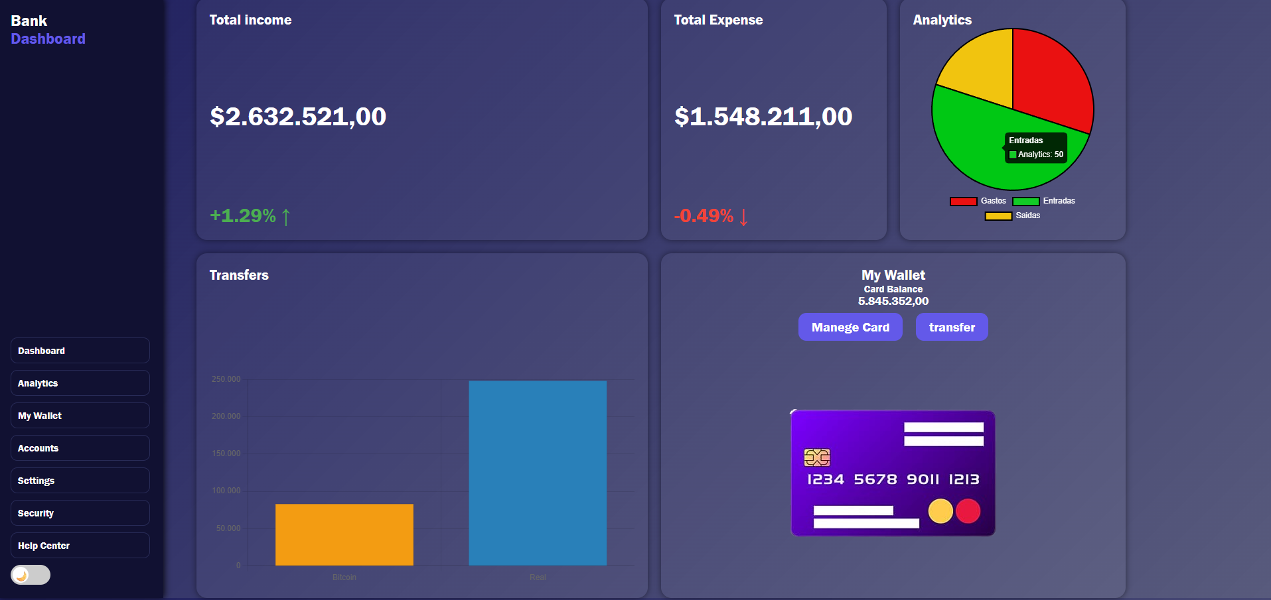Click the red Gastos legend swatch
Image resolution: width=1271 pixels, height=600 pixels.
click(963, 200)
